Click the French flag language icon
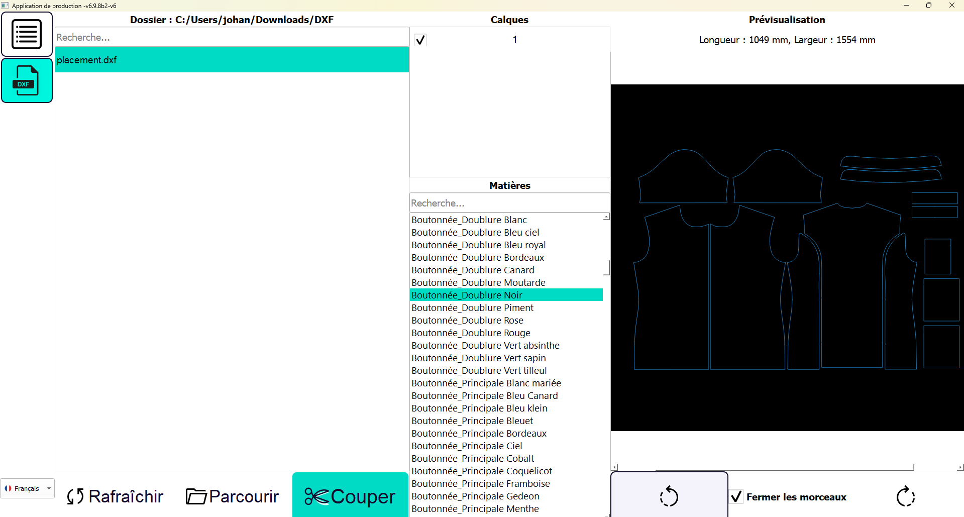The width and height of the screenshot is (964, 517). [x=8, y=488]
